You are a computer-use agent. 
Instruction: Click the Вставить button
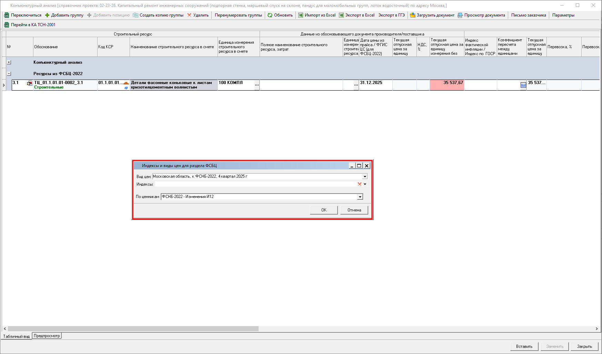[x=524, y=346]
